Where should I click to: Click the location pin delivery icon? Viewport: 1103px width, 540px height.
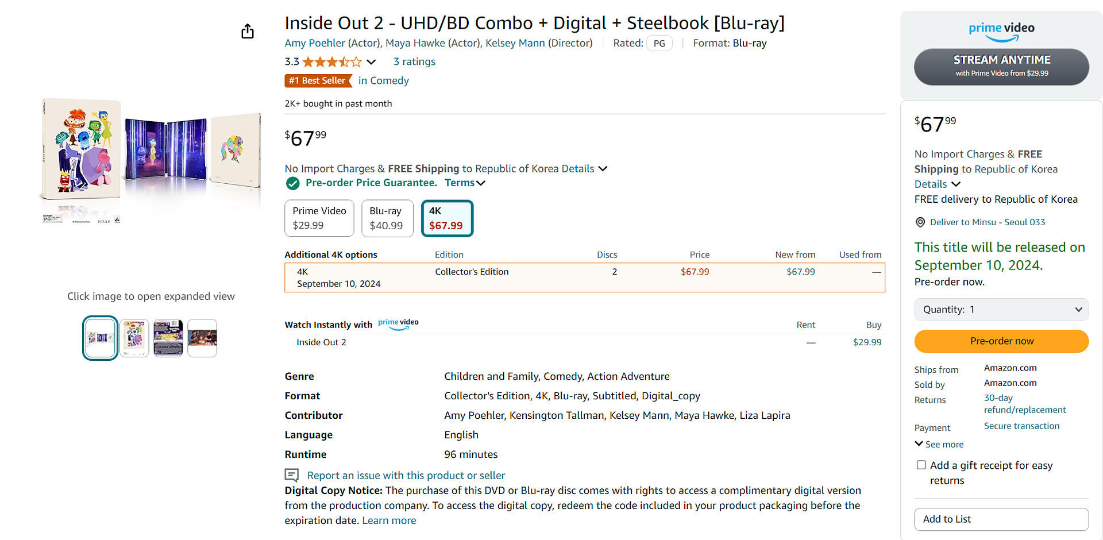click(920, 222)
